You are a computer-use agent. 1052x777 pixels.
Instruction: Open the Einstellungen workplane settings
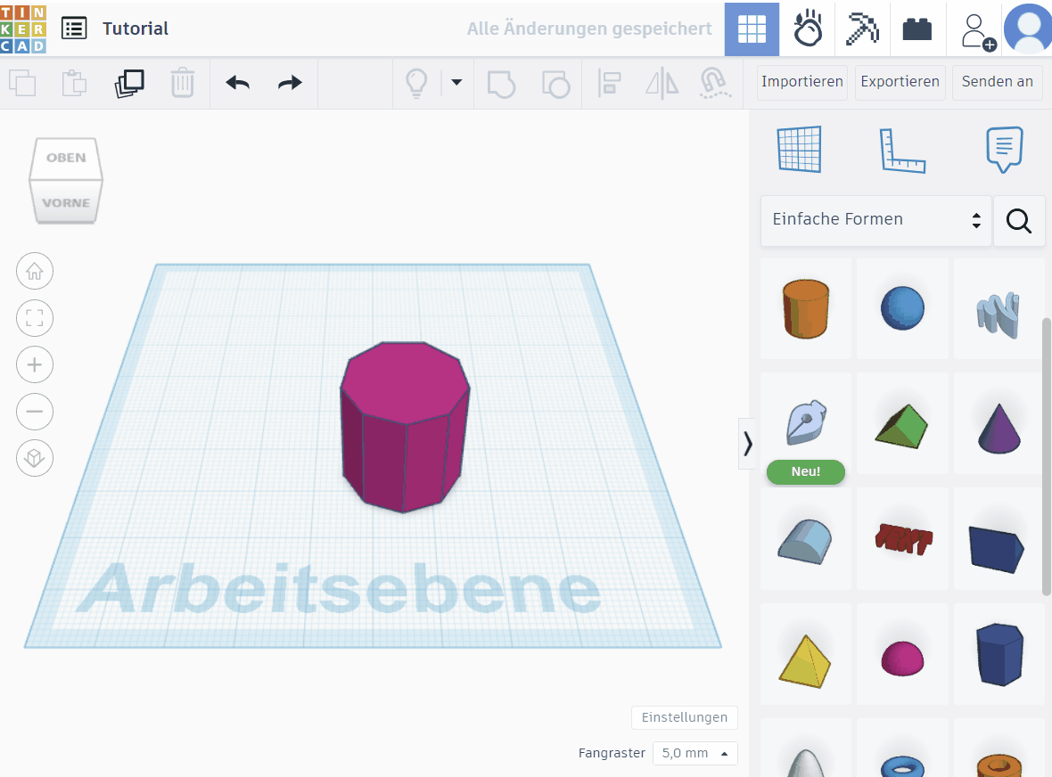685,717
